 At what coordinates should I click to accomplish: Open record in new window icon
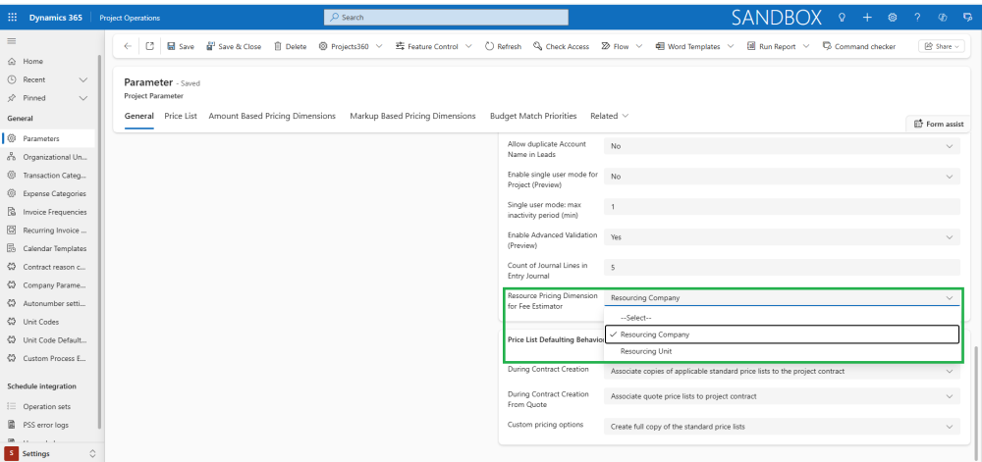coord(149,46)
